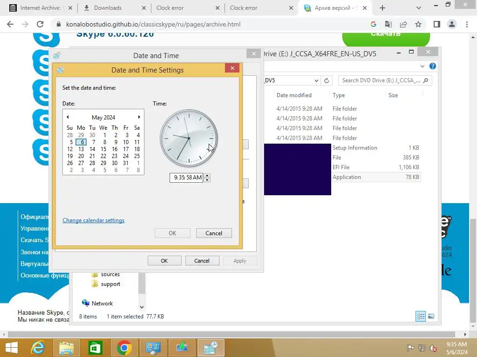Open Change calendar settings link
Screen dimensions: 477x357
tap(93, 220)
